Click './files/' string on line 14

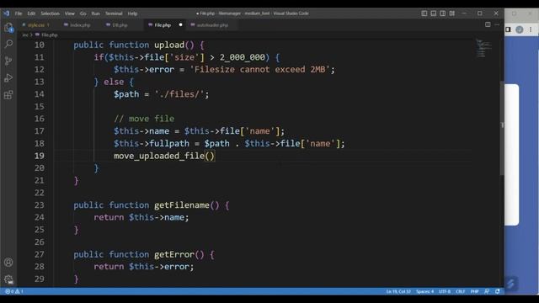pyautogui.click(x=179, y=94)
